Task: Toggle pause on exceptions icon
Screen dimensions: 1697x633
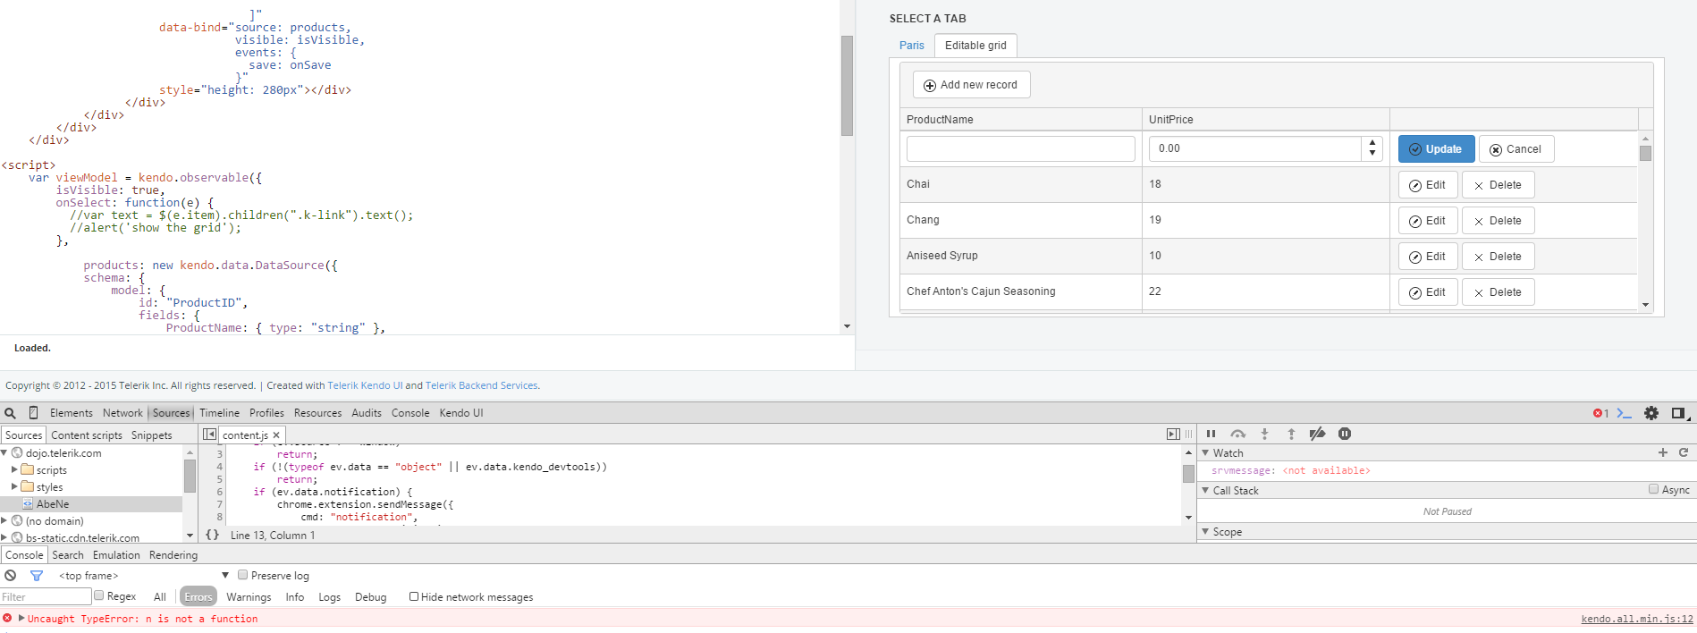Action: [x=1344, y=434]
